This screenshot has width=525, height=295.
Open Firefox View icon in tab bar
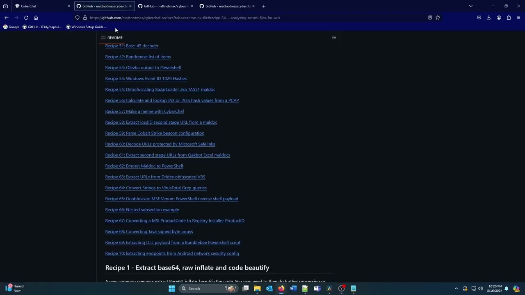5,6
